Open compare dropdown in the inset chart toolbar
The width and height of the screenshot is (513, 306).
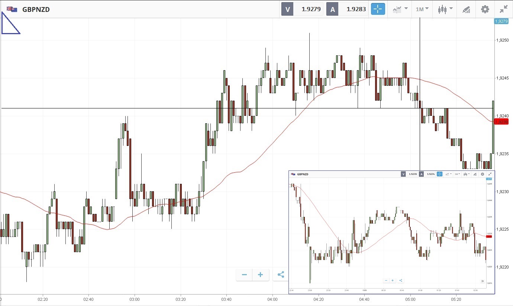[x=448, y=174]
